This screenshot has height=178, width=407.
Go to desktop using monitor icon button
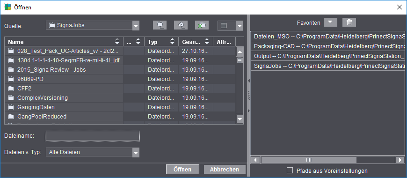[160, 25]
